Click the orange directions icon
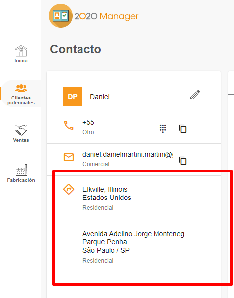 (69, 189)
